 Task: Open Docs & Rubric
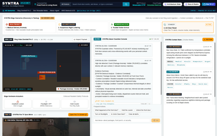point(192,4)
